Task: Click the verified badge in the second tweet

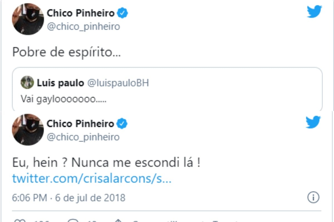Action: [122, 124]
